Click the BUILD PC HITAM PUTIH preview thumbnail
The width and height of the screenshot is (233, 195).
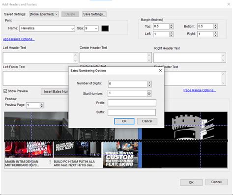click(77, 150)
